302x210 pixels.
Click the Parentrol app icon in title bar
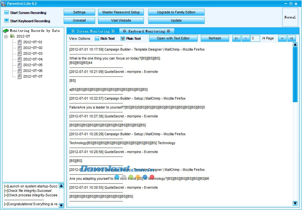[x=3, y=3]
